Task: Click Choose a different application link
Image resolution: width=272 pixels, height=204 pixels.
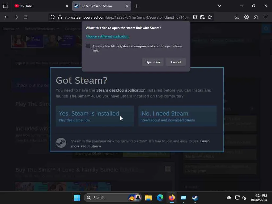Action: click(x=107, y=36)
